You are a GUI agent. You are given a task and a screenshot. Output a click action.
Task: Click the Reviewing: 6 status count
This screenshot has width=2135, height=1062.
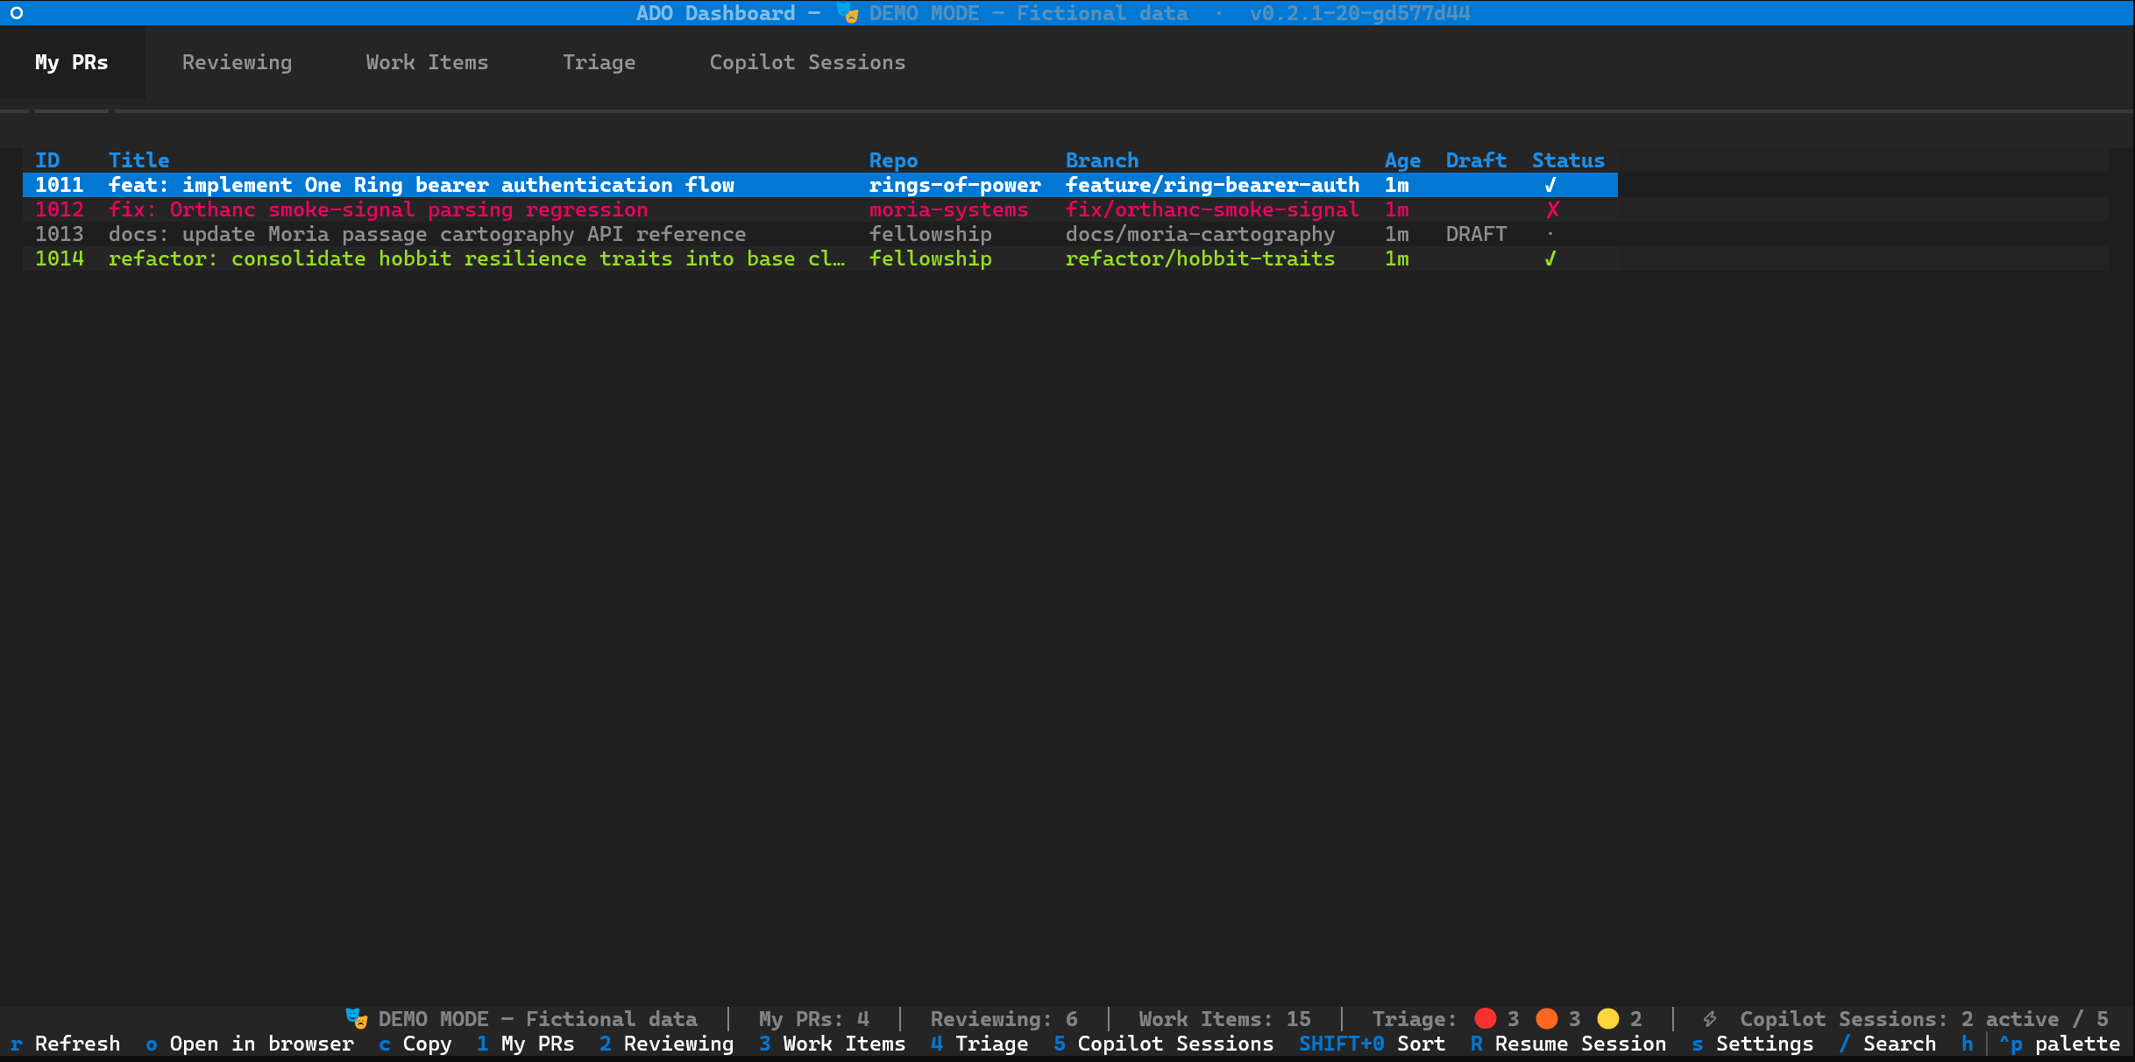tap(1004, 1019)
